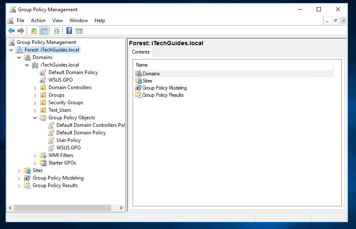Viewport: 356px width, 229px height.
Task: Select Default Domain Controllers Policy GPO
Action: [x=91, y=125]
